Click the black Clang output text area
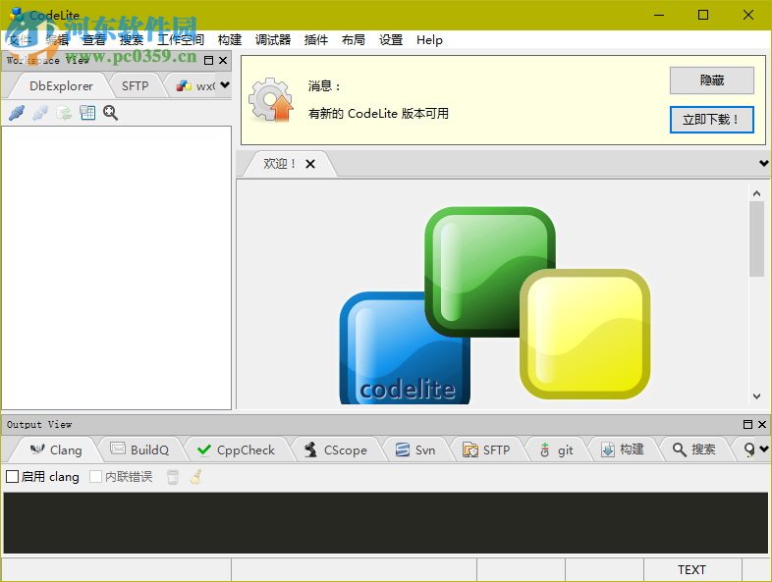This screenshot has height=582, width=772. point(385,523)
